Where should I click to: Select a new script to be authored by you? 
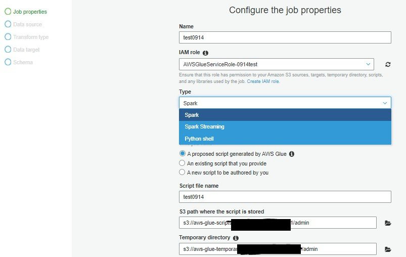tap(182, 172)
